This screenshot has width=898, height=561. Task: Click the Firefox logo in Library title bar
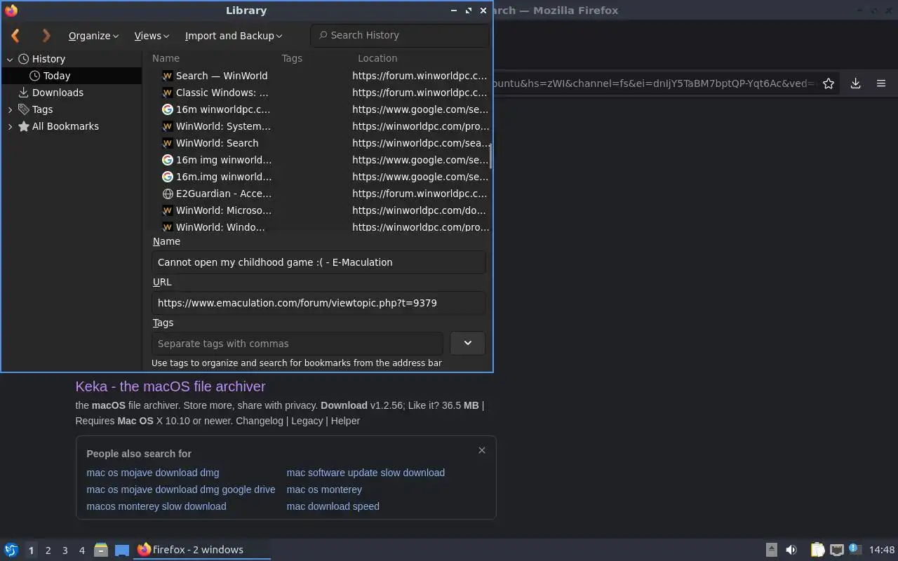coord(11,11)
